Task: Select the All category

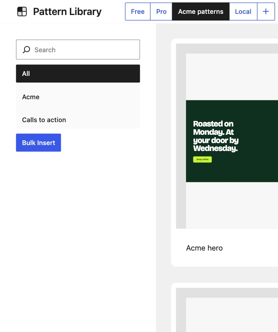Action: click(78, 74)
